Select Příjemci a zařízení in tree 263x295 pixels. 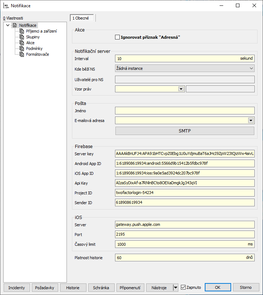[x=41, y=31]
